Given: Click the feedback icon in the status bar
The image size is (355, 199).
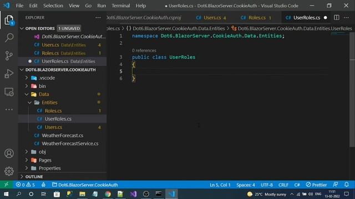Looking at the screenshot, I should click(x=335, y=185).
